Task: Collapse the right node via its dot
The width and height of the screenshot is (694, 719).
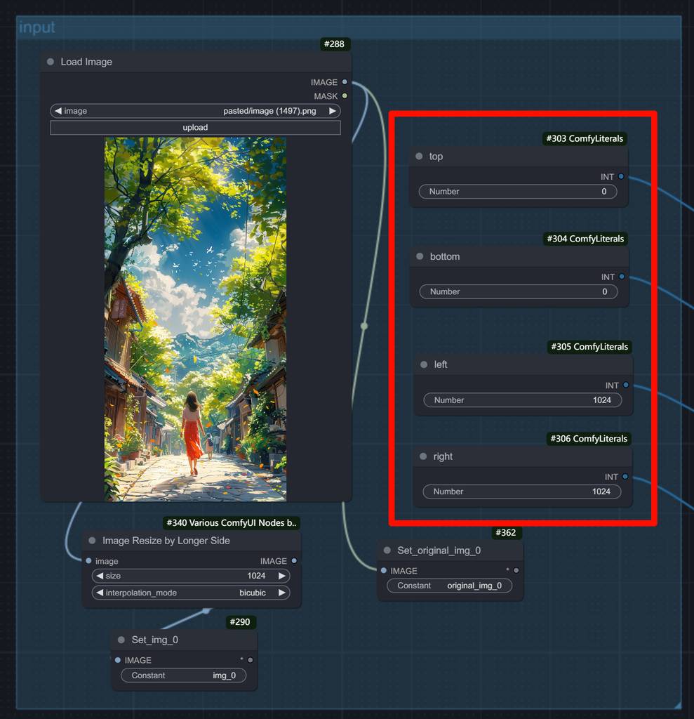Action: tap(423, 456)
